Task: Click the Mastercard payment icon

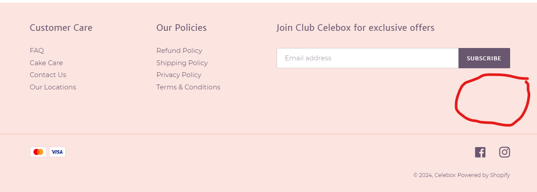Action: (x=38, y=152)
